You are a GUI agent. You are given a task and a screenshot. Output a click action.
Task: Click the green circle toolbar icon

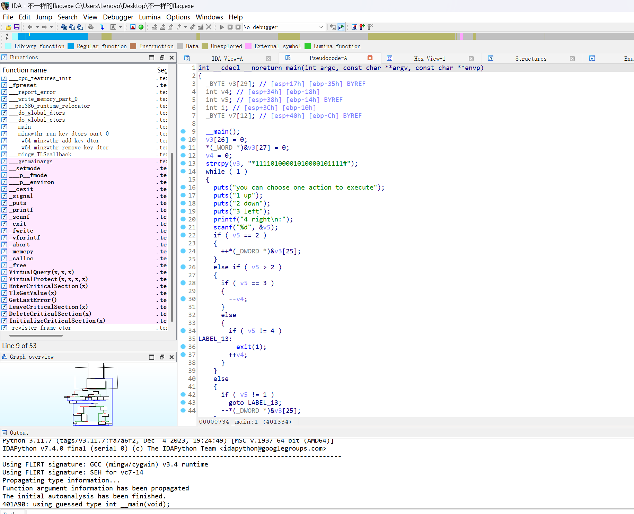(141, 27)
